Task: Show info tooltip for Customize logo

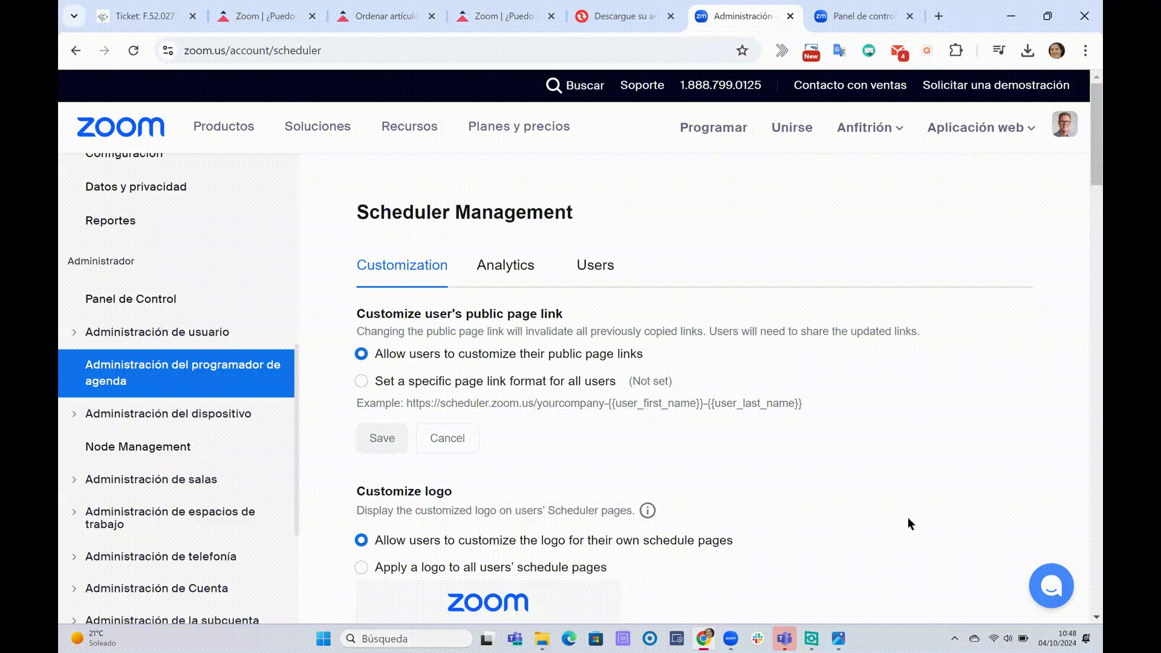Action: 647,510
